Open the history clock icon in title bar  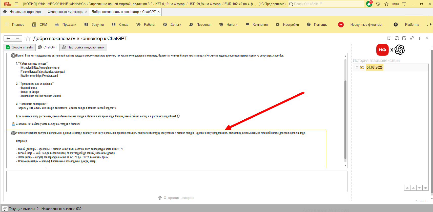[x=378, y=4]
